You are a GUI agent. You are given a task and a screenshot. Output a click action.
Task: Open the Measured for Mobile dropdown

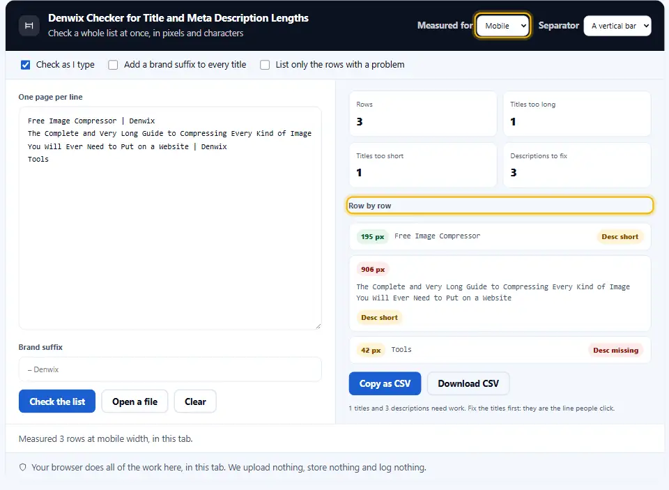pos(502,26)
